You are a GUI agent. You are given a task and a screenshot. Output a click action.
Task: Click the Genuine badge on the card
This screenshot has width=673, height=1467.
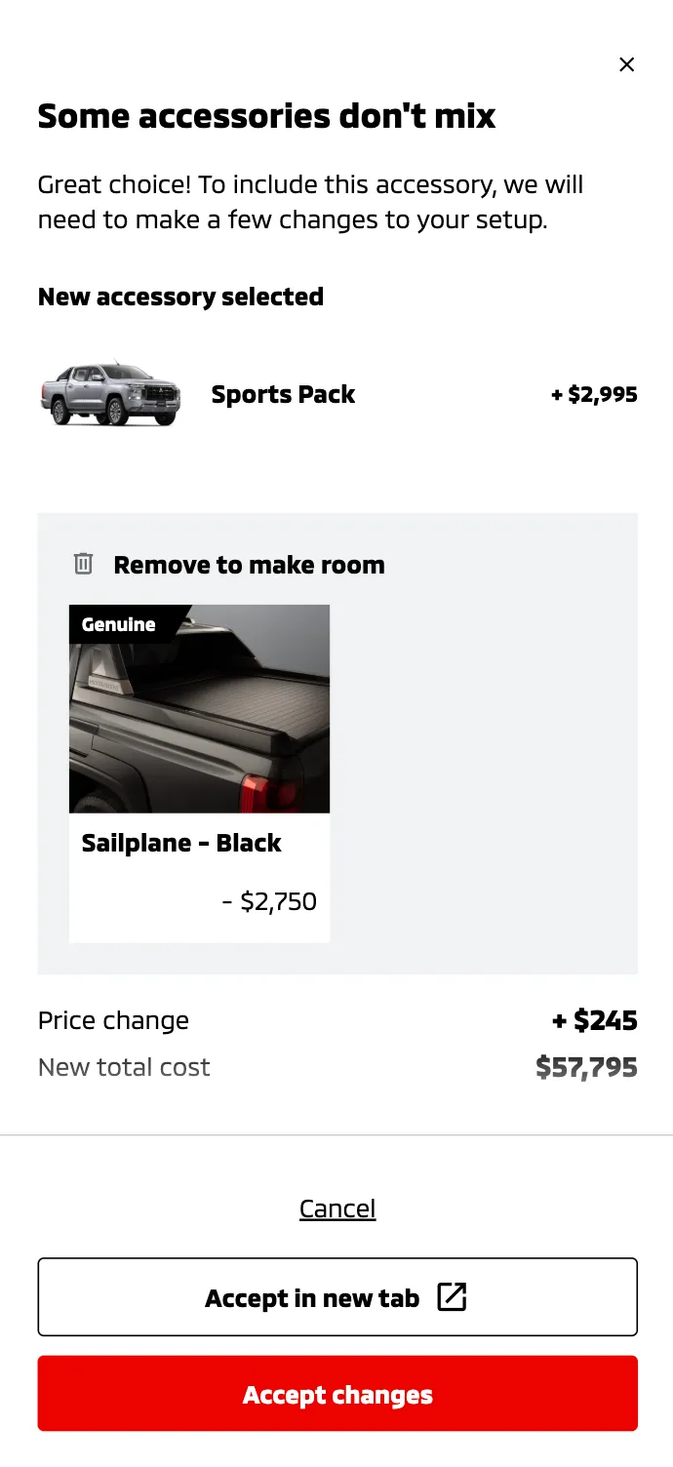[x=118, y=624]
